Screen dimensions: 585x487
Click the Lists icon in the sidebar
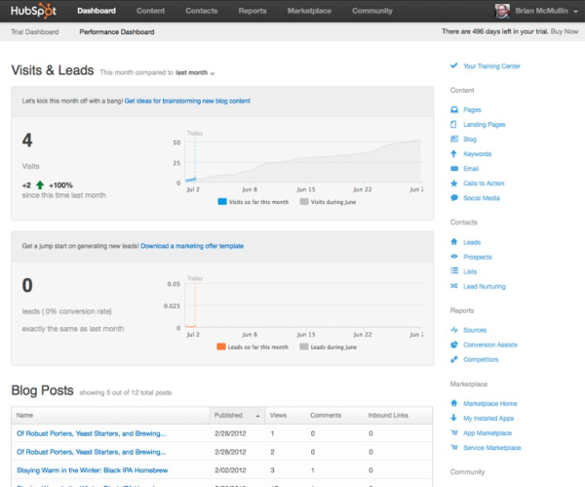[x=454, y=271]
